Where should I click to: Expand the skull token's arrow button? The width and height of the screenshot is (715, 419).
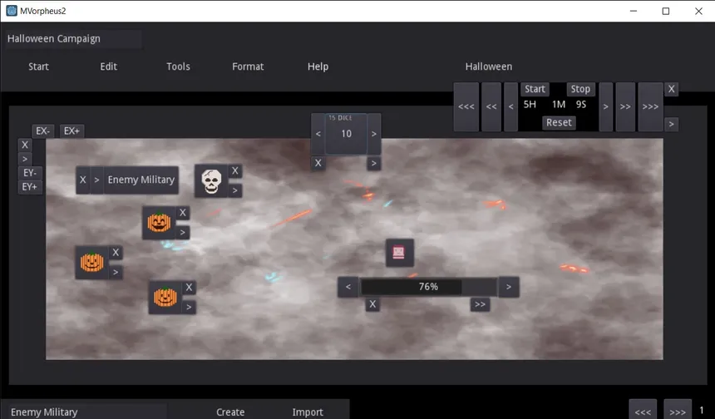(x=234, y=190)
